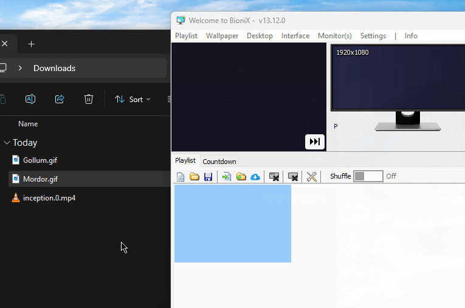
Task: Open the Desktop menu
Action: pyautogui.click(x=260, y=36)
